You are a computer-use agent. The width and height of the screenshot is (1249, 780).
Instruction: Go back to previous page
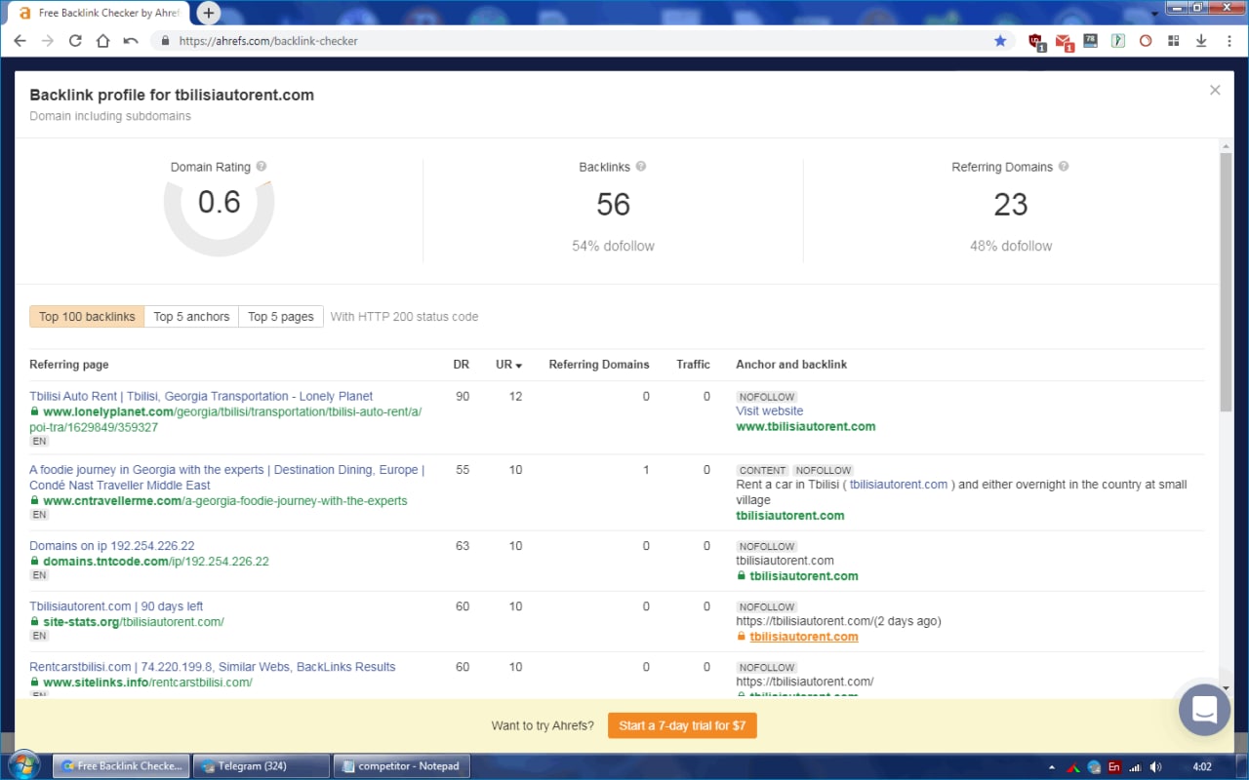20,41
